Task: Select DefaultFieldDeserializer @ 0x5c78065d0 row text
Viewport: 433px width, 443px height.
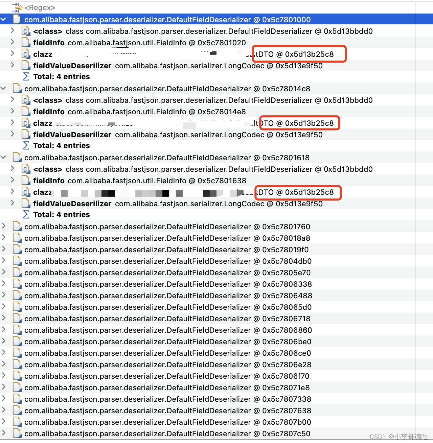Action: pos(168,307)
